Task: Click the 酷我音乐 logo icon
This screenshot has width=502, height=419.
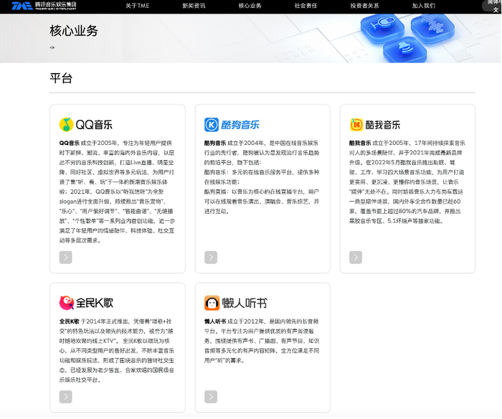Action: 356,125
